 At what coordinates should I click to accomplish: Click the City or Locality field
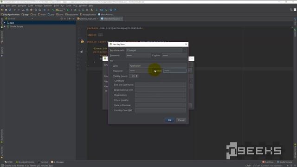point(160,100)
